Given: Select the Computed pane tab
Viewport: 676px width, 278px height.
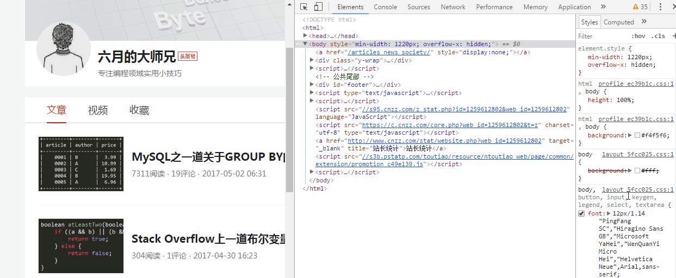Looking at the screenshot, I should (619, 22).
